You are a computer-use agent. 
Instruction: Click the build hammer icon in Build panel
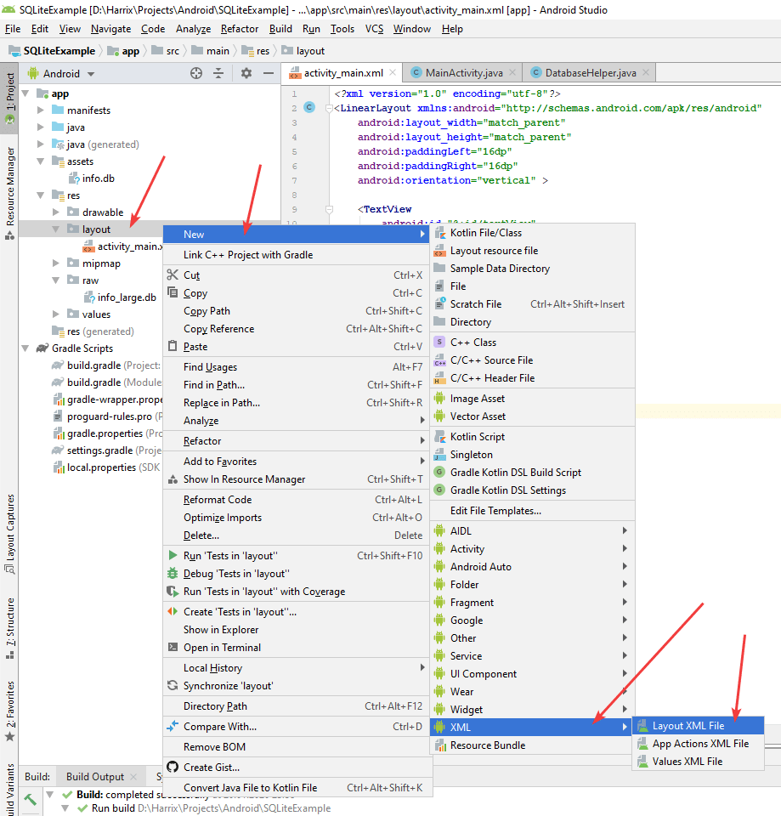[x=30, y=800]
